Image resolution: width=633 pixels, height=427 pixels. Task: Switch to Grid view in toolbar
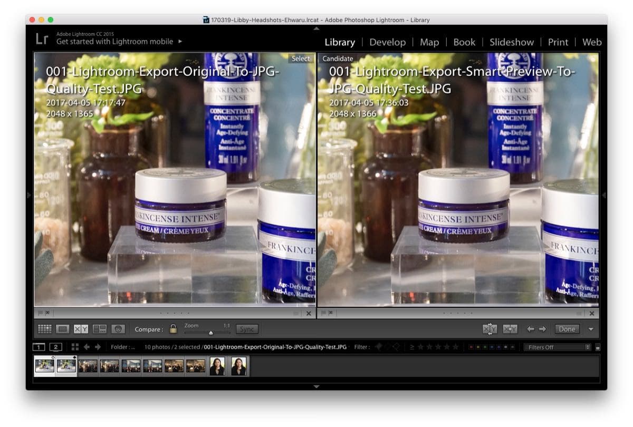tap(45, 329)
